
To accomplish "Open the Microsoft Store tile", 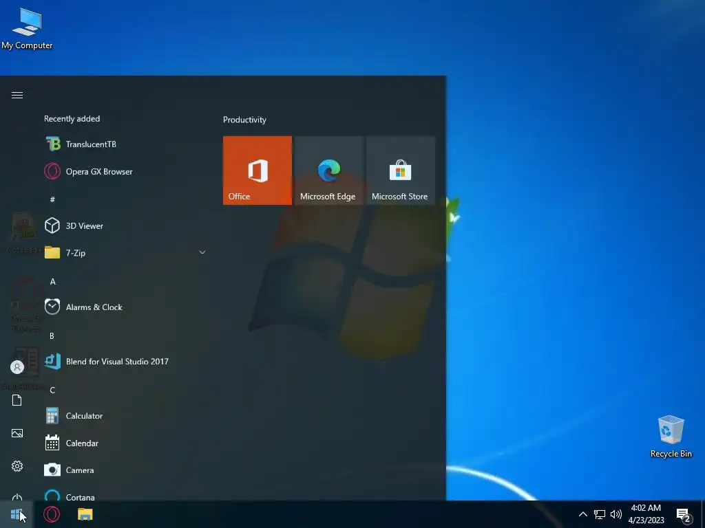I will 400,170.
